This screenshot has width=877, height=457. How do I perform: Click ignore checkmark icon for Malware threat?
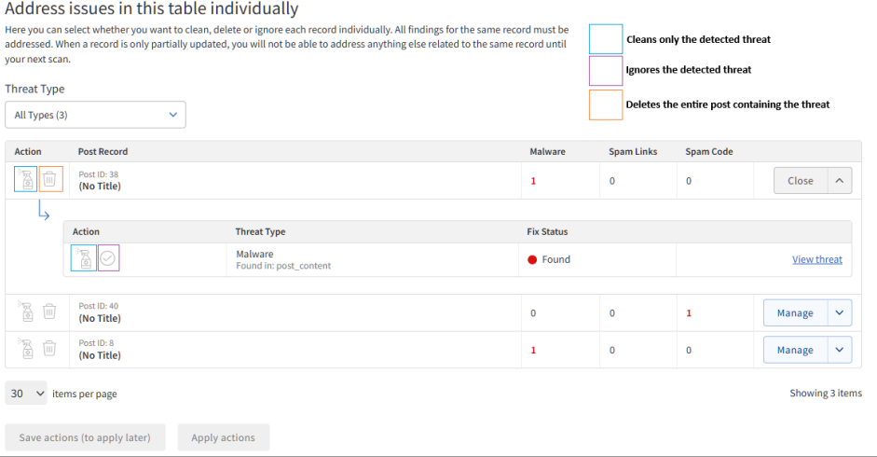109,259
